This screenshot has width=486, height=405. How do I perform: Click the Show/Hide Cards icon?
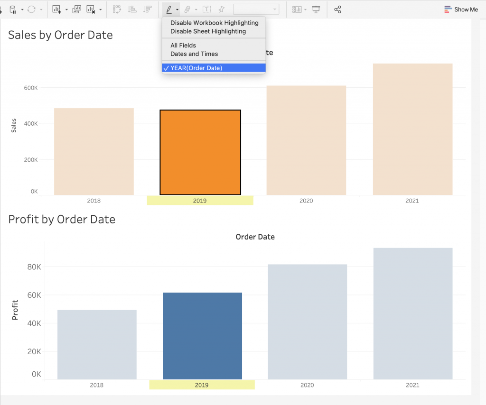(x=297, y=9)
